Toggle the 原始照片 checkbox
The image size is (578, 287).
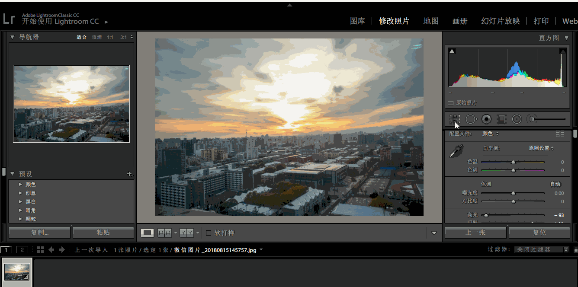[x=450, y=103]
